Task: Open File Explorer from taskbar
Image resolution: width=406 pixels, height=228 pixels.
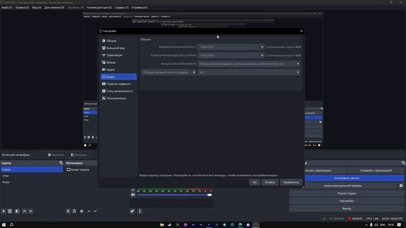Action: pyautogui.click(x=162, y=225)
